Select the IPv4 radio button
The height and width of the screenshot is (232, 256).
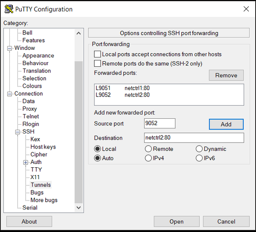pyautogui.click(x=148, y=158)
